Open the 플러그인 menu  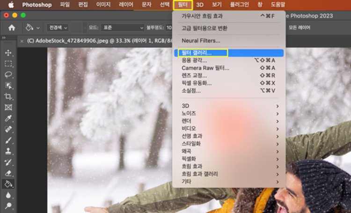click(240, 5)
